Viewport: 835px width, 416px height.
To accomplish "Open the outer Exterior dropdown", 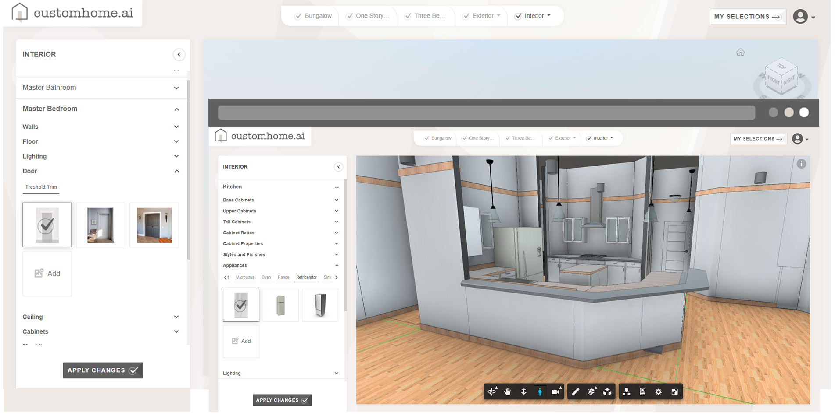I will (482, 16).
